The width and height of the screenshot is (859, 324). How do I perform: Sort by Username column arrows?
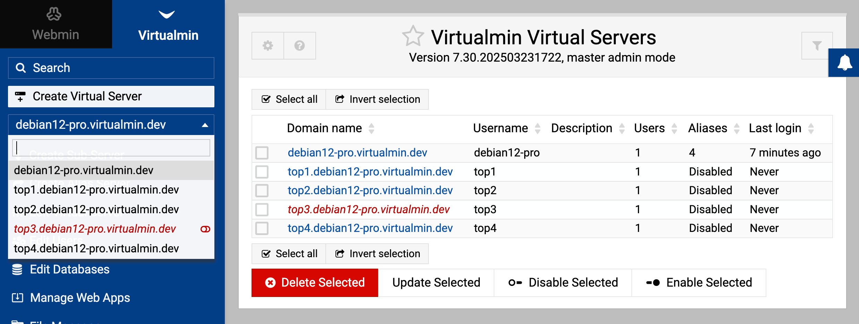point(537,128)
